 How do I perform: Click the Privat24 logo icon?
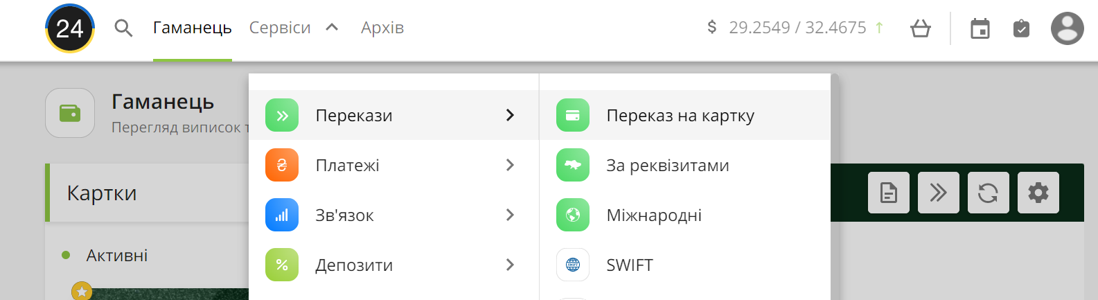[70, 28]
